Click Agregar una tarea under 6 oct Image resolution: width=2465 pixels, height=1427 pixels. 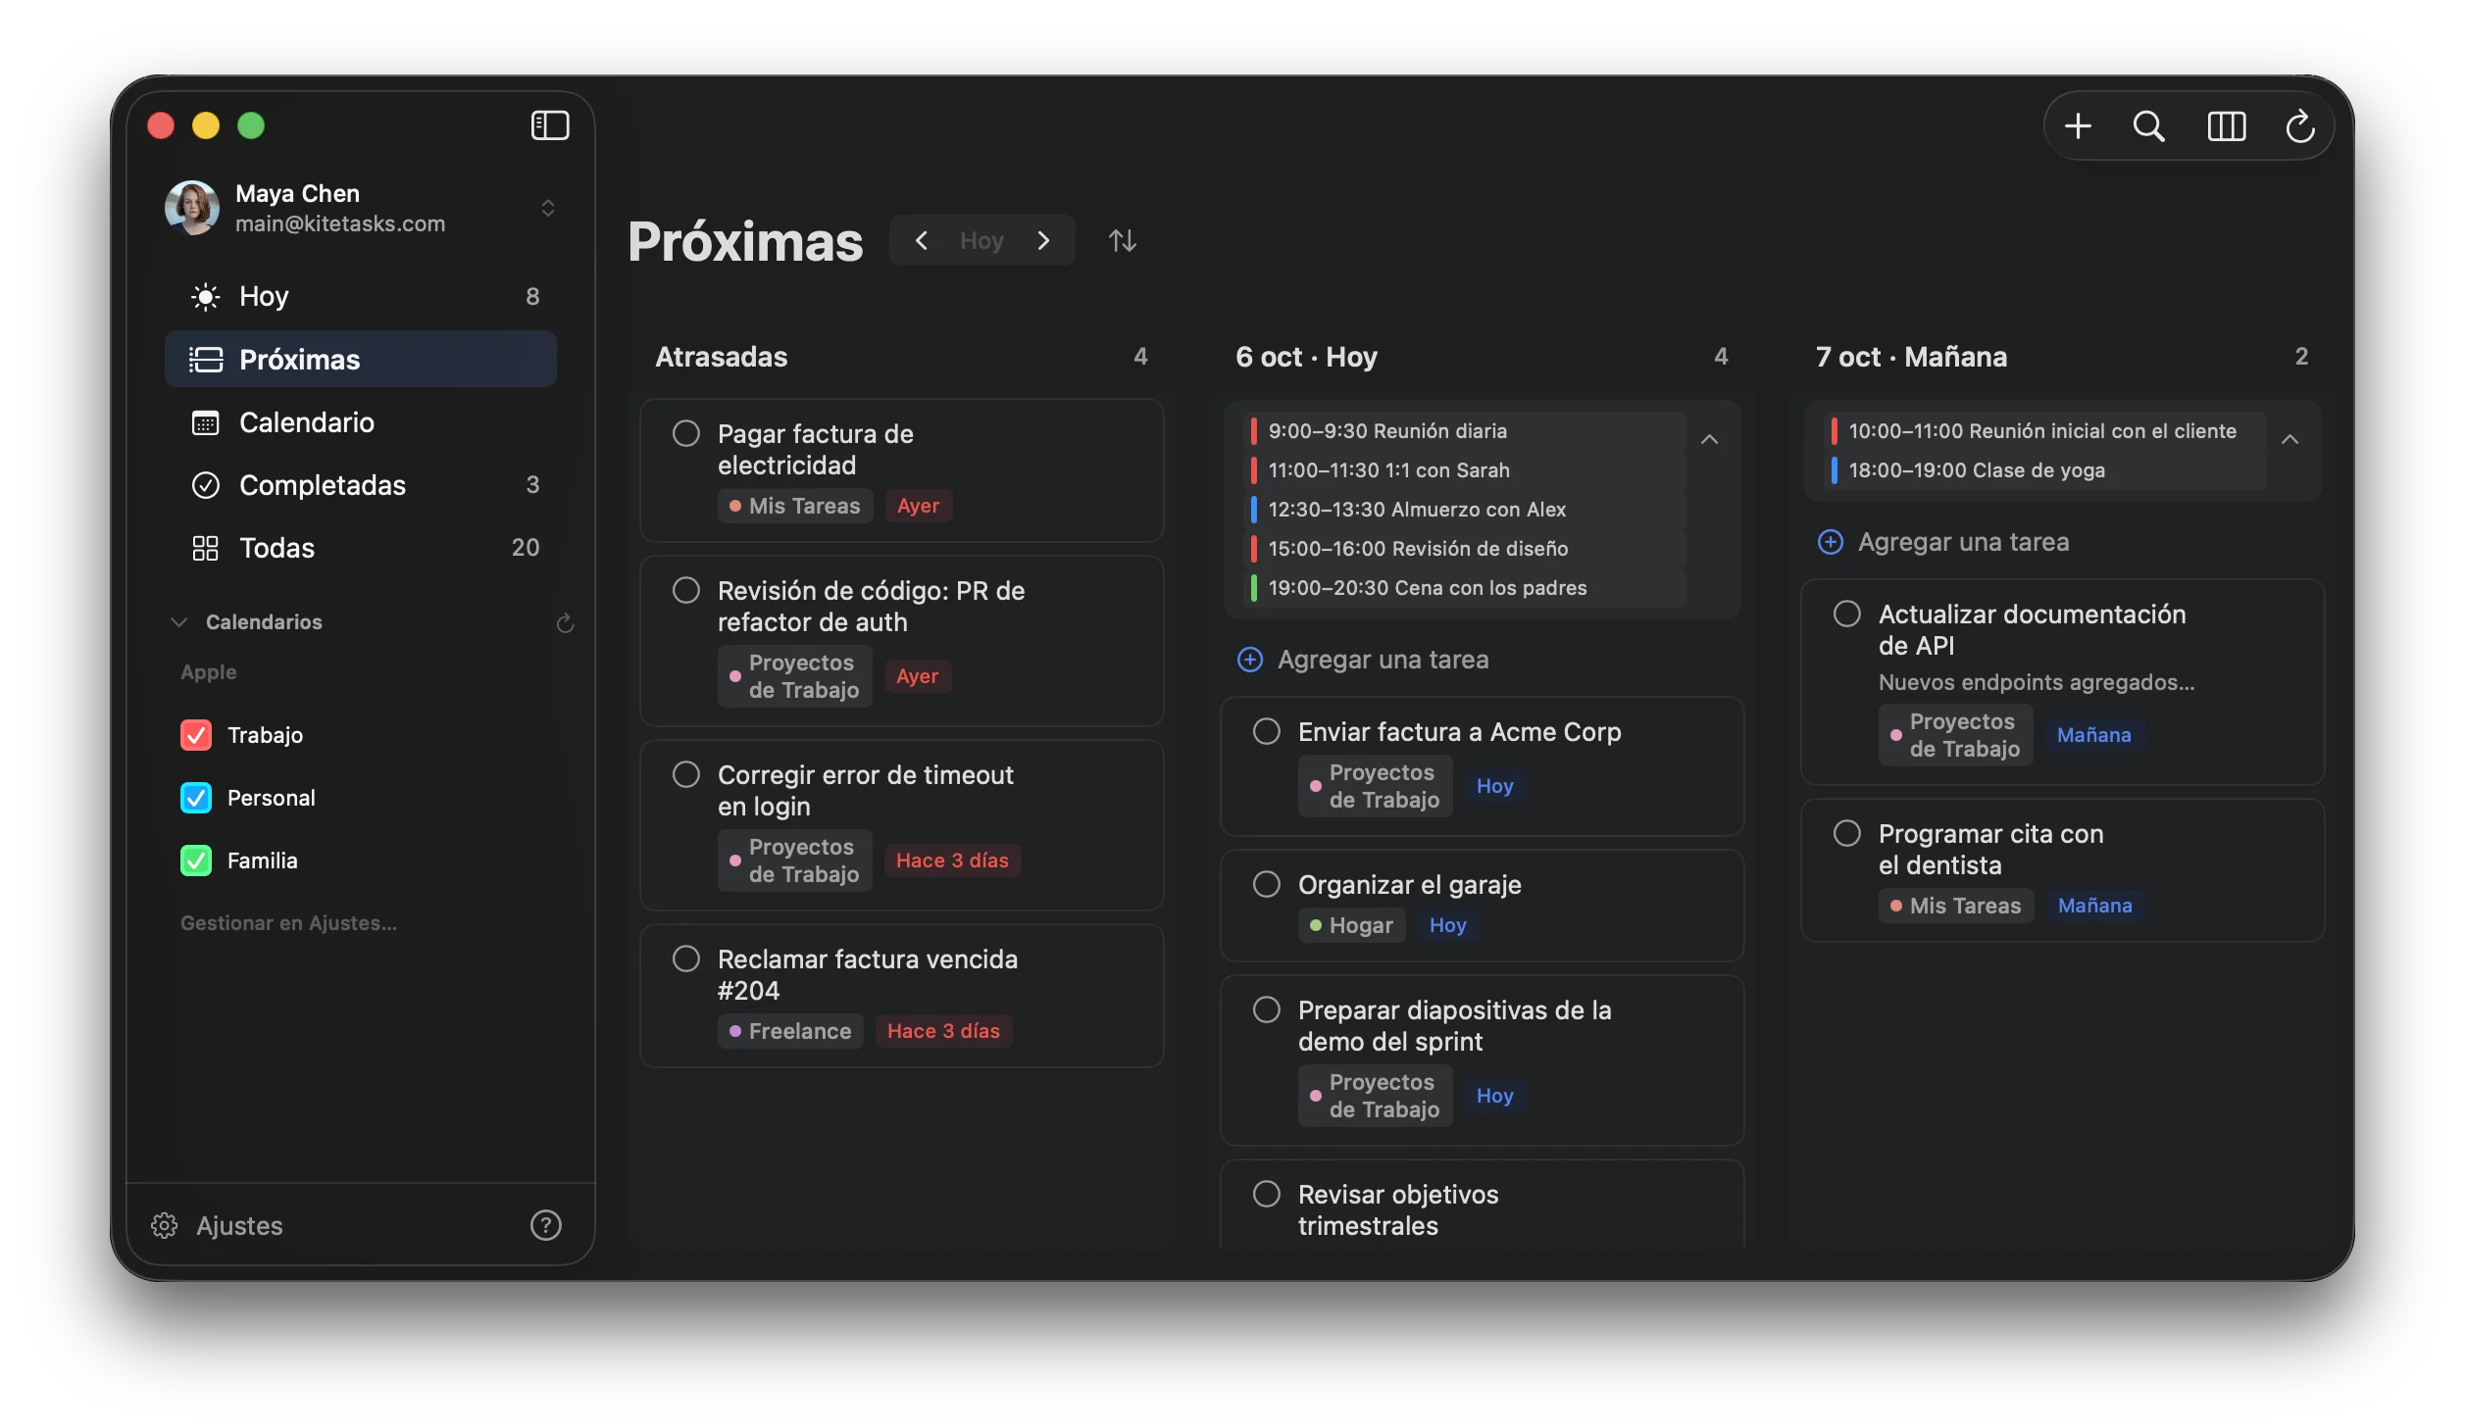pos(1383,660)
